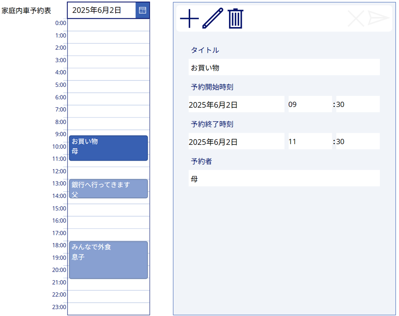The width and height of the screenshot is (399, 316).
Task: Click the 12:00 time label
Action: [x=59, y=171]
